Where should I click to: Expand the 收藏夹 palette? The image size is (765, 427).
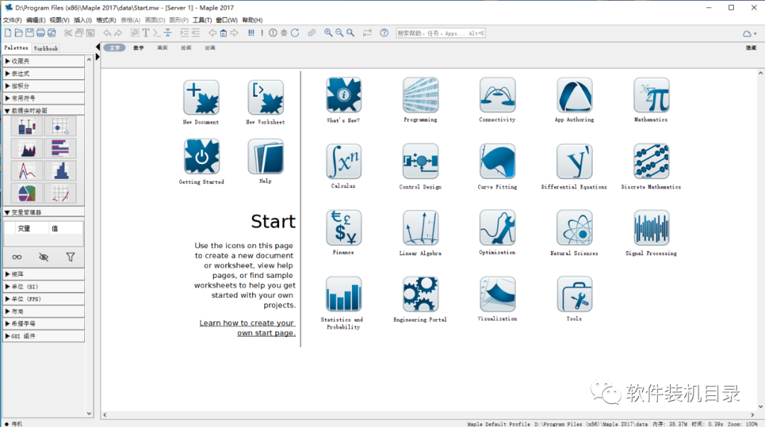44,61
